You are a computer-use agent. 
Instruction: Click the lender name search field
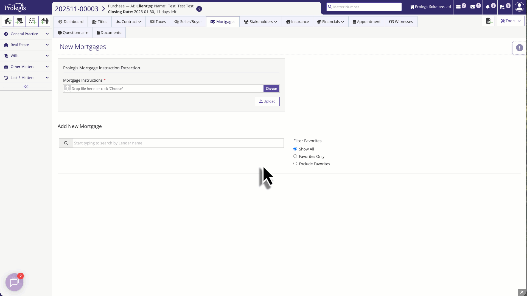coord(178,143)
